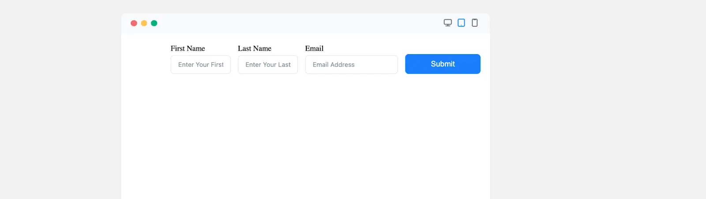
Task: Click the Last Name label
Action: [255, 48]
